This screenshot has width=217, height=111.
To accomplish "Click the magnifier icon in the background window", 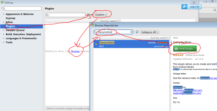I will (x=215, y=10).
